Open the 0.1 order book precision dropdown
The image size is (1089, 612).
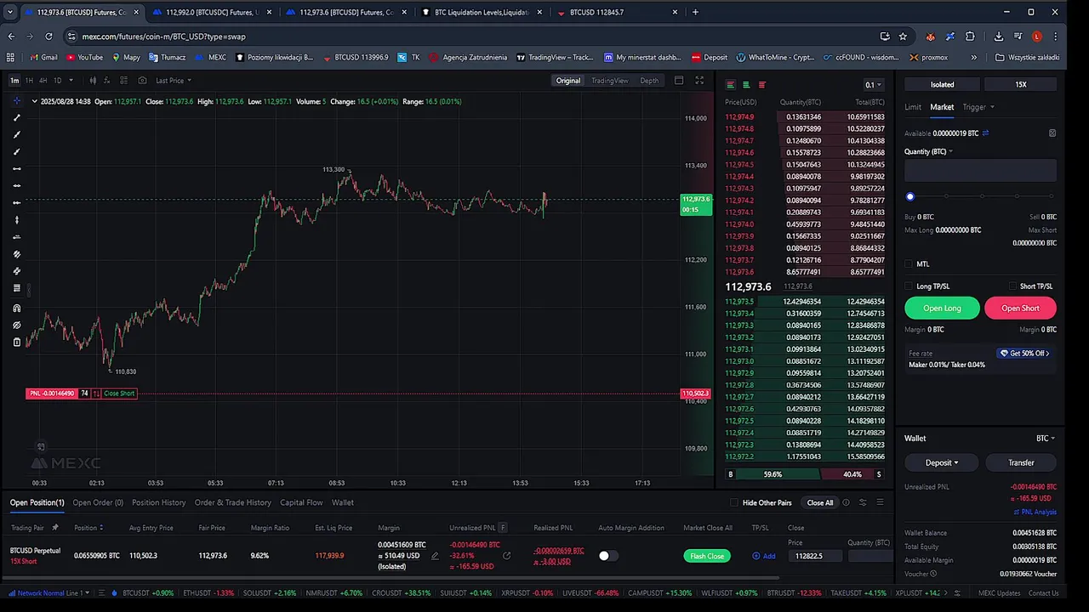click(873, 85)
